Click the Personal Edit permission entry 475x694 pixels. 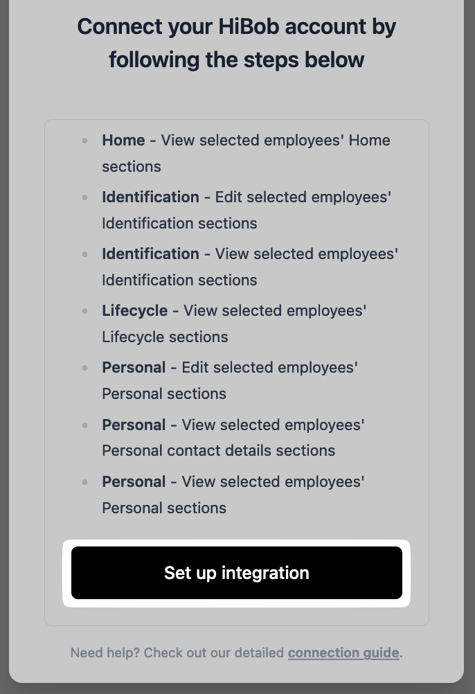tap(229, 380)
